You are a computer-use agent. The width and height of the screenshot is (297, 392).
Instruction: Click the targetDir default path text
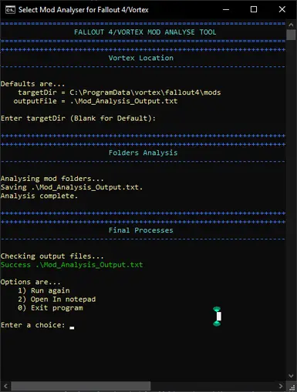pyautogui.click(x=145, y=92)
